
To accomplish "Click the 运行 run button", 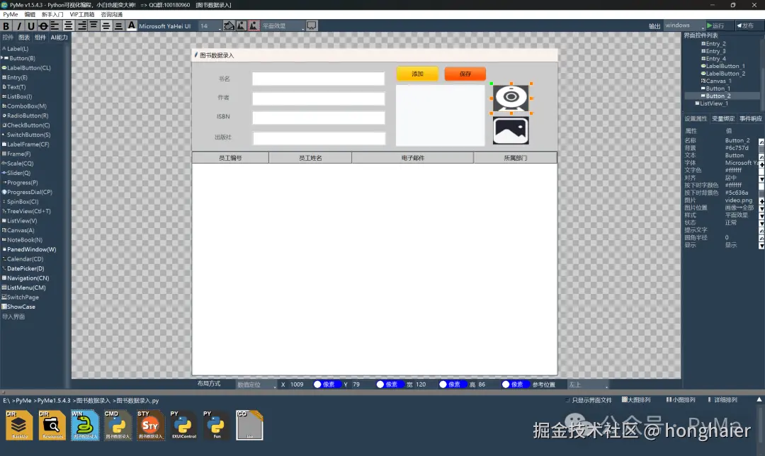I will pos(719,25).
